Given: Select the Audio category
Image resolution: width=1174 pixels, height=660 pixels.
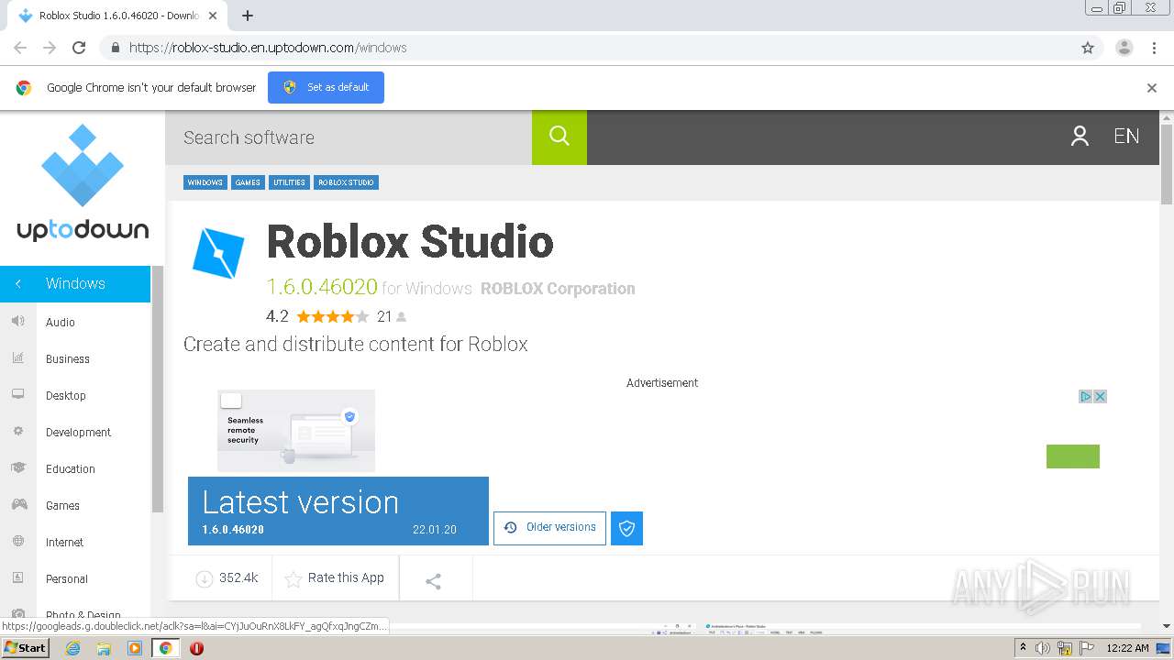Looking at the screenshot, I should click(61, 322).
